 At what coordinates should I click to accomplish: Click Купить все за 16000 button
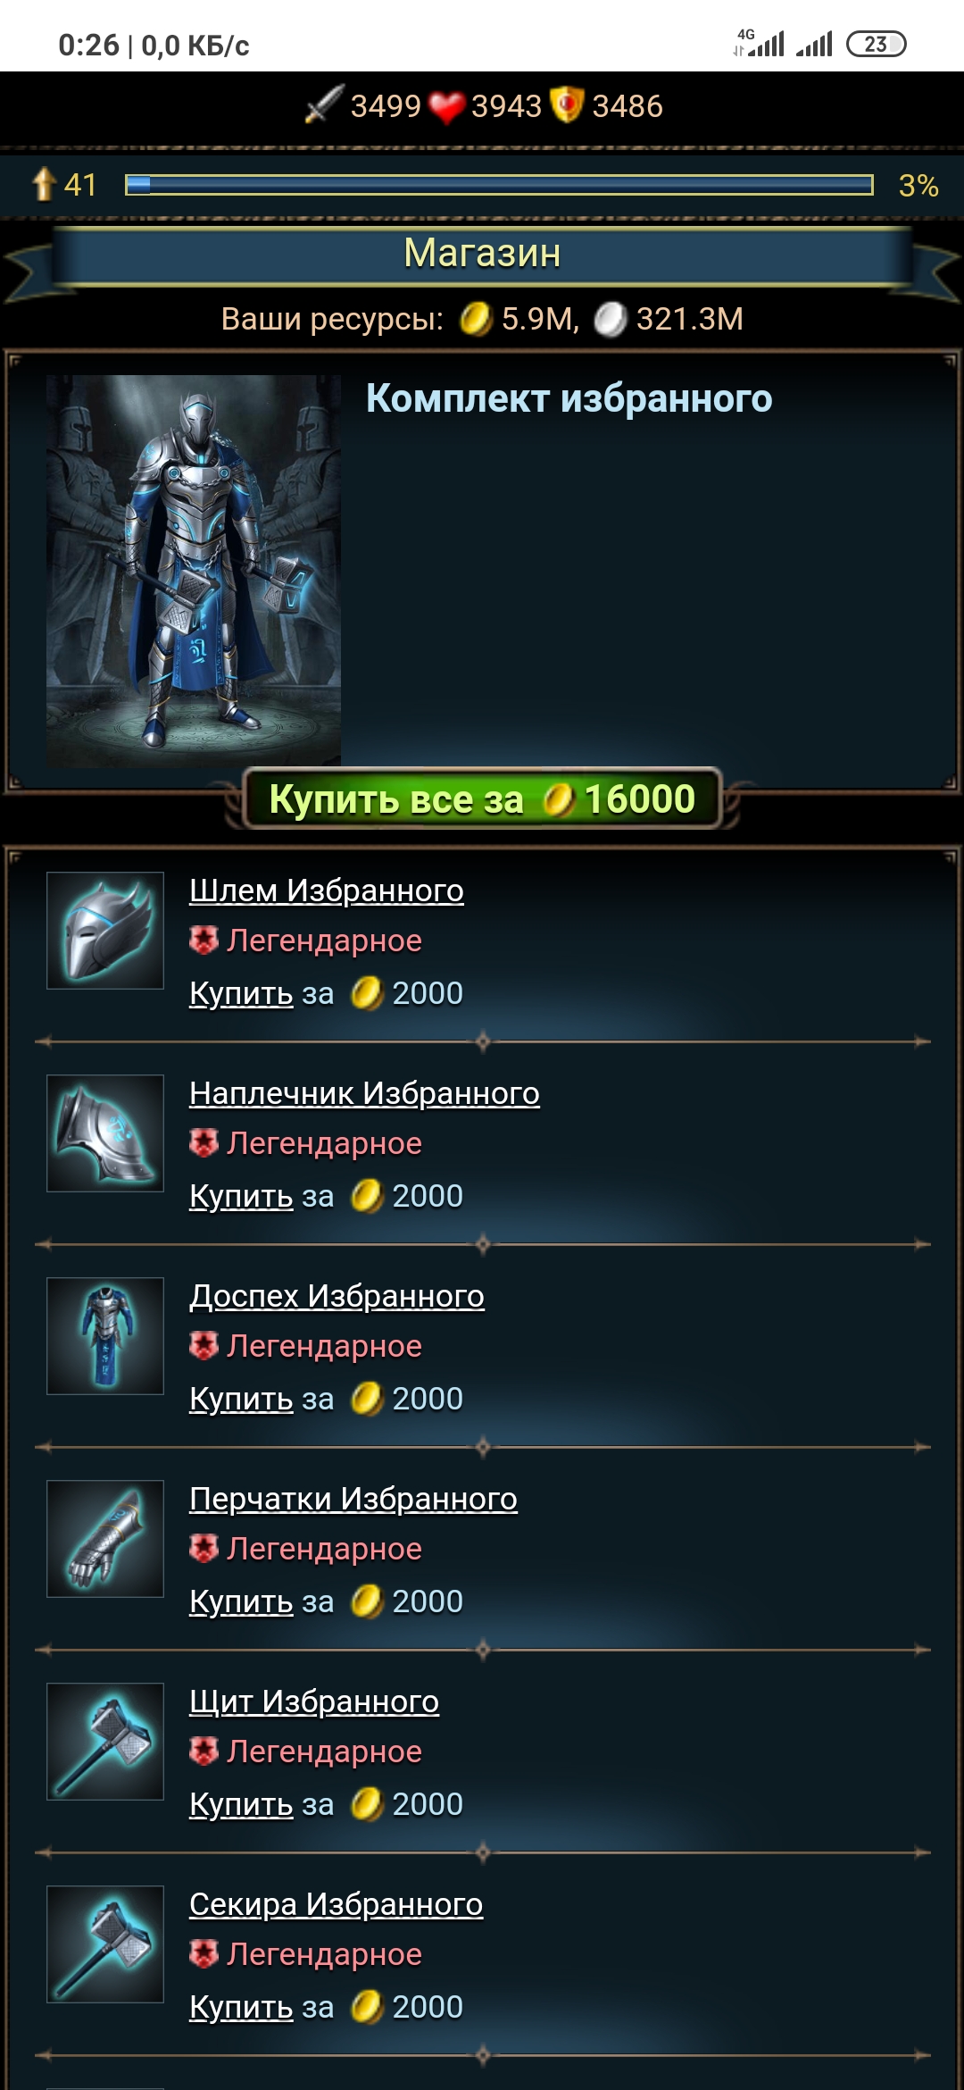tap(482, 798)
